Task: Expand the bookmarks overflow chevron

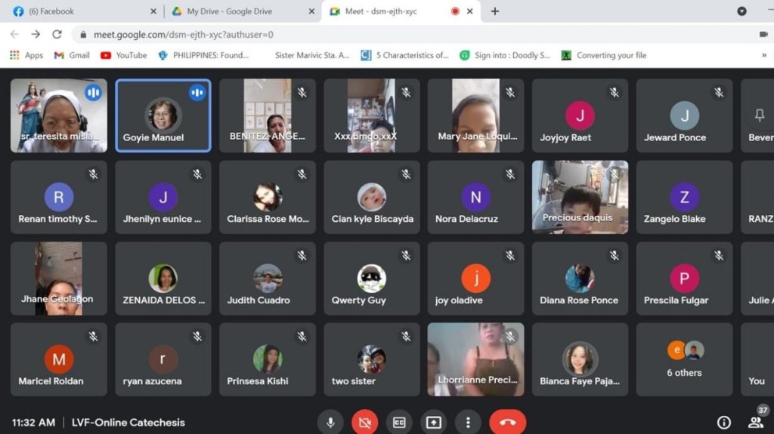Action: click(x=763, y=55)
